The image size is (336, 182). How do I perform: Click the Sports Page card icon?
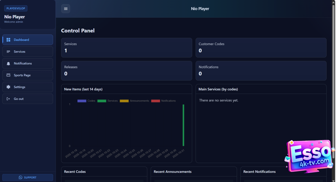click(8, 75)
